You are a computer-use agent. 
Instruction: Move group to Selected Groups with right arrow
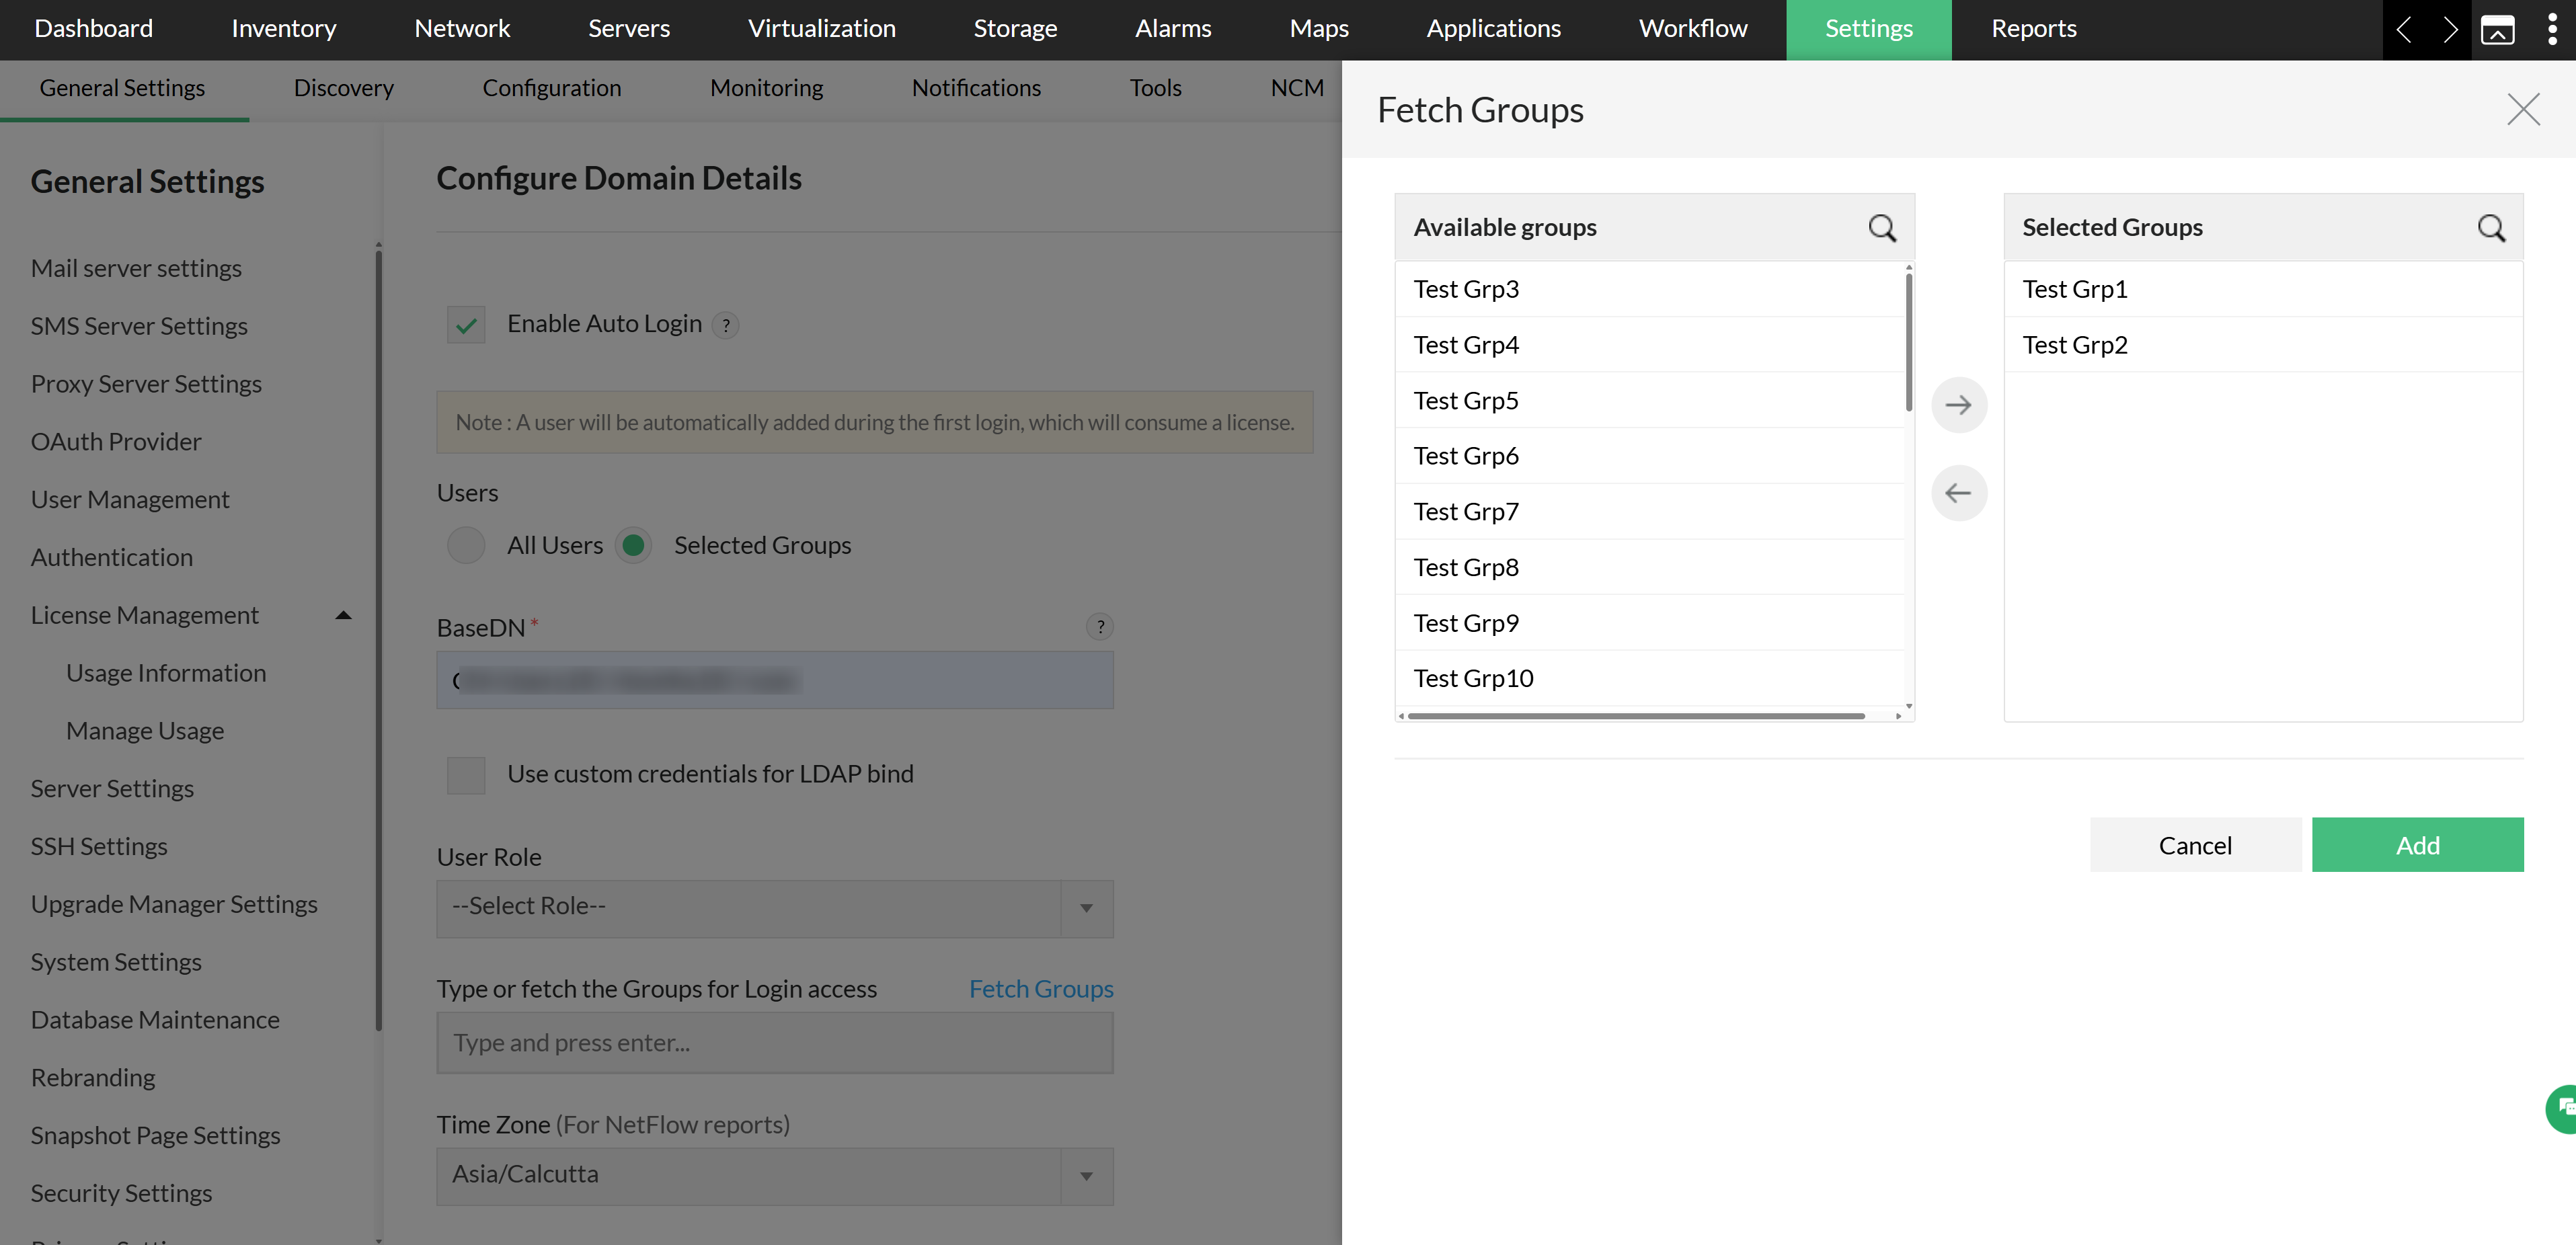click(x=1958, y=405)
